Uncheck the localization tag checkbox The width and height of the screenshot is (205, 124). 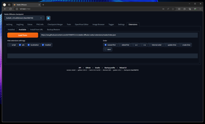(x=29, y=45)
